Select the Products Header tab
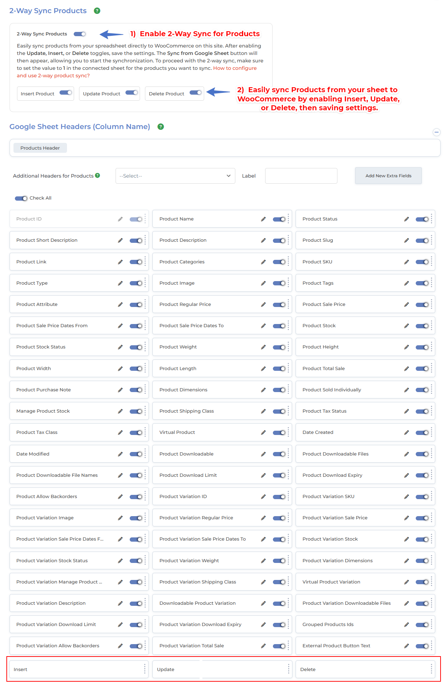Viewport: 448px width, 687px height. pyautogui.click(x=40, y=148)
